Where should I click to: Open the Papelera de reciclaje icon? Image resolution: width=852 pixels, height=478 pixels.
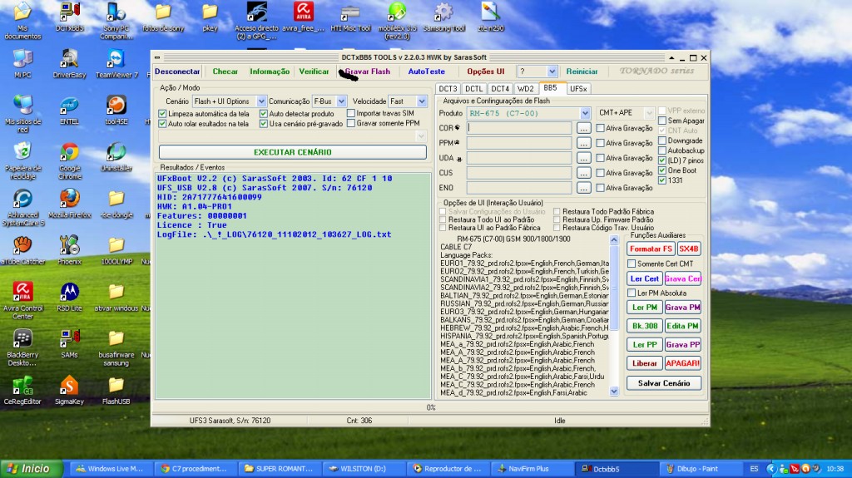point(22,160)
